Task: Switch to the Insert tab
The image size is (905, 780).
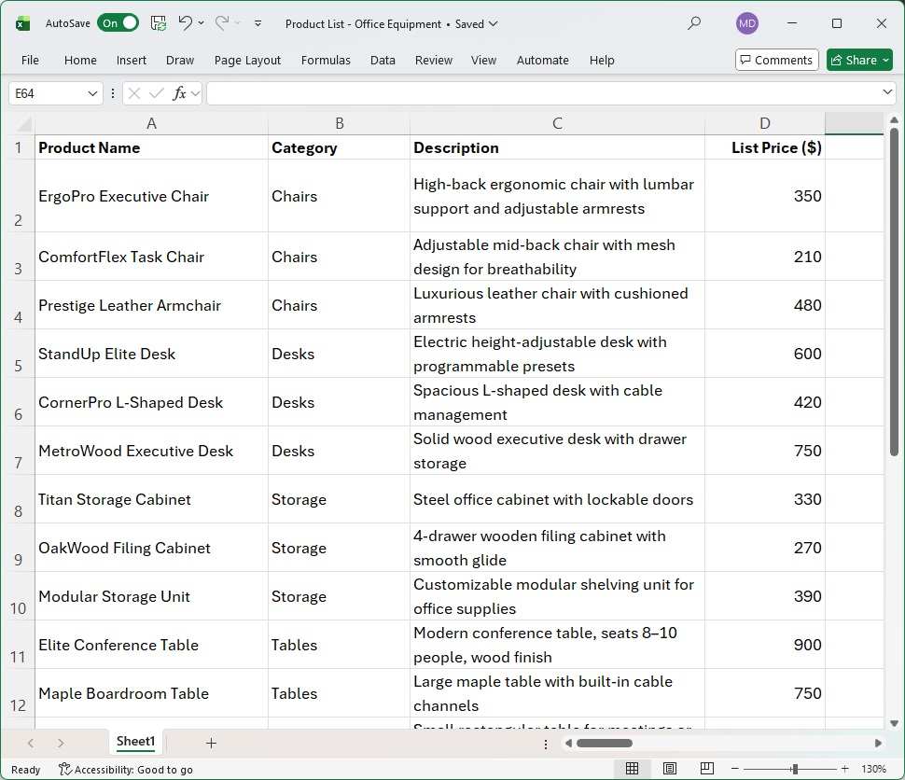Action: [x=131, y=60]
